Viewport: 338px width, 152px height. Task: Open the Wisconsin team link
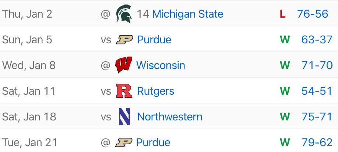pyautogui.click(x=161, y=65)
